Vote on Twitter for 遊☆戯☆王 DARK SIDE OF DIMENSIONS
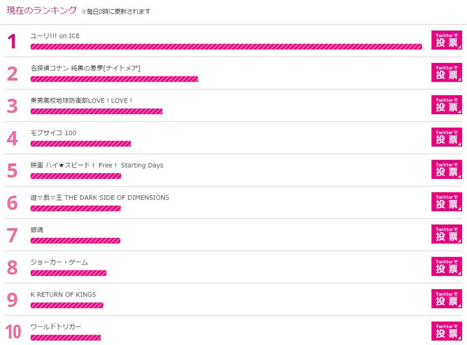The width and height of the screenshot is (467, 345). (x=447, y=202)
